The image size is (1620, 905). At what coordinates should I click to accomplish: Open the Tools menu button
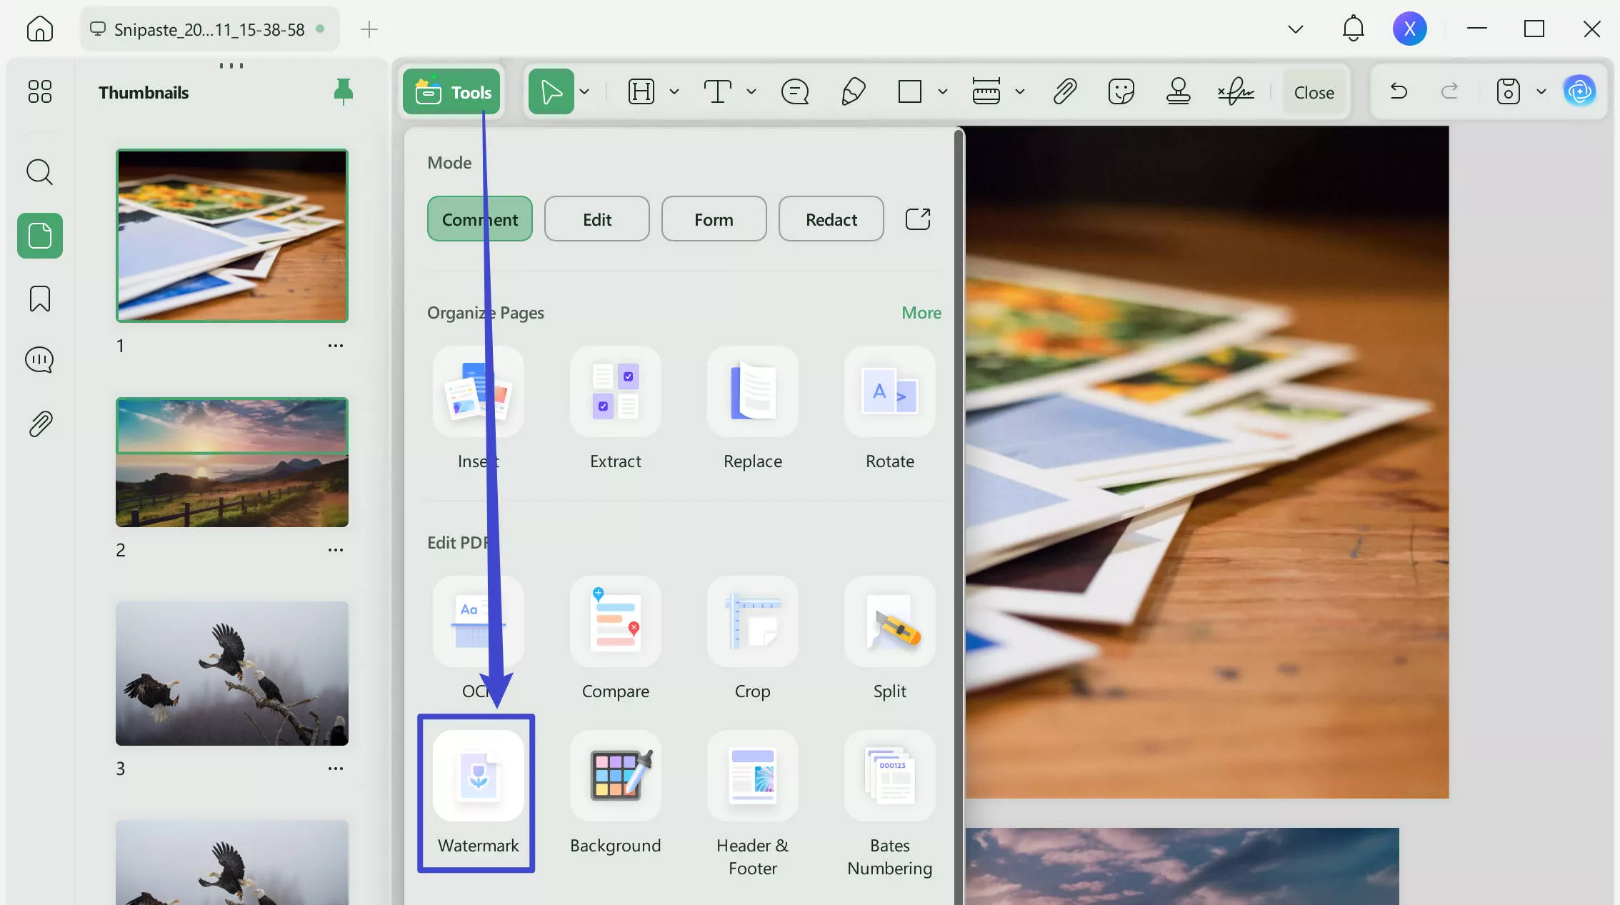(x=451, y=91)
